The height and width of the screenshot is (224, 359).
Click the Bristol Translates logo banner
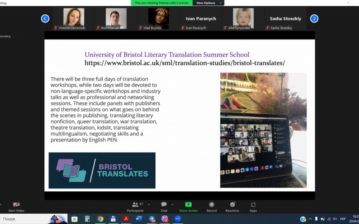click(102, 170)
